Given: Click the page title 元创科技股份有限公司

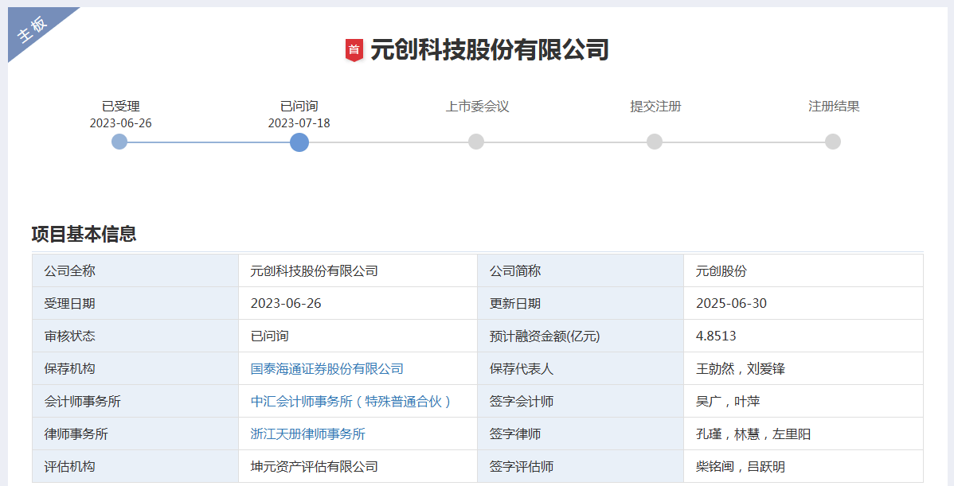Looking at the screenshot, I should point(490,50).
